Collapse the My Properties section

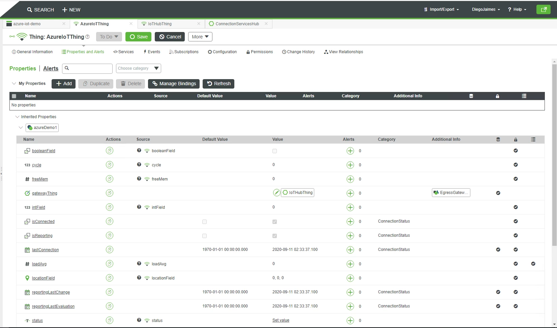[x=14, y=84]
